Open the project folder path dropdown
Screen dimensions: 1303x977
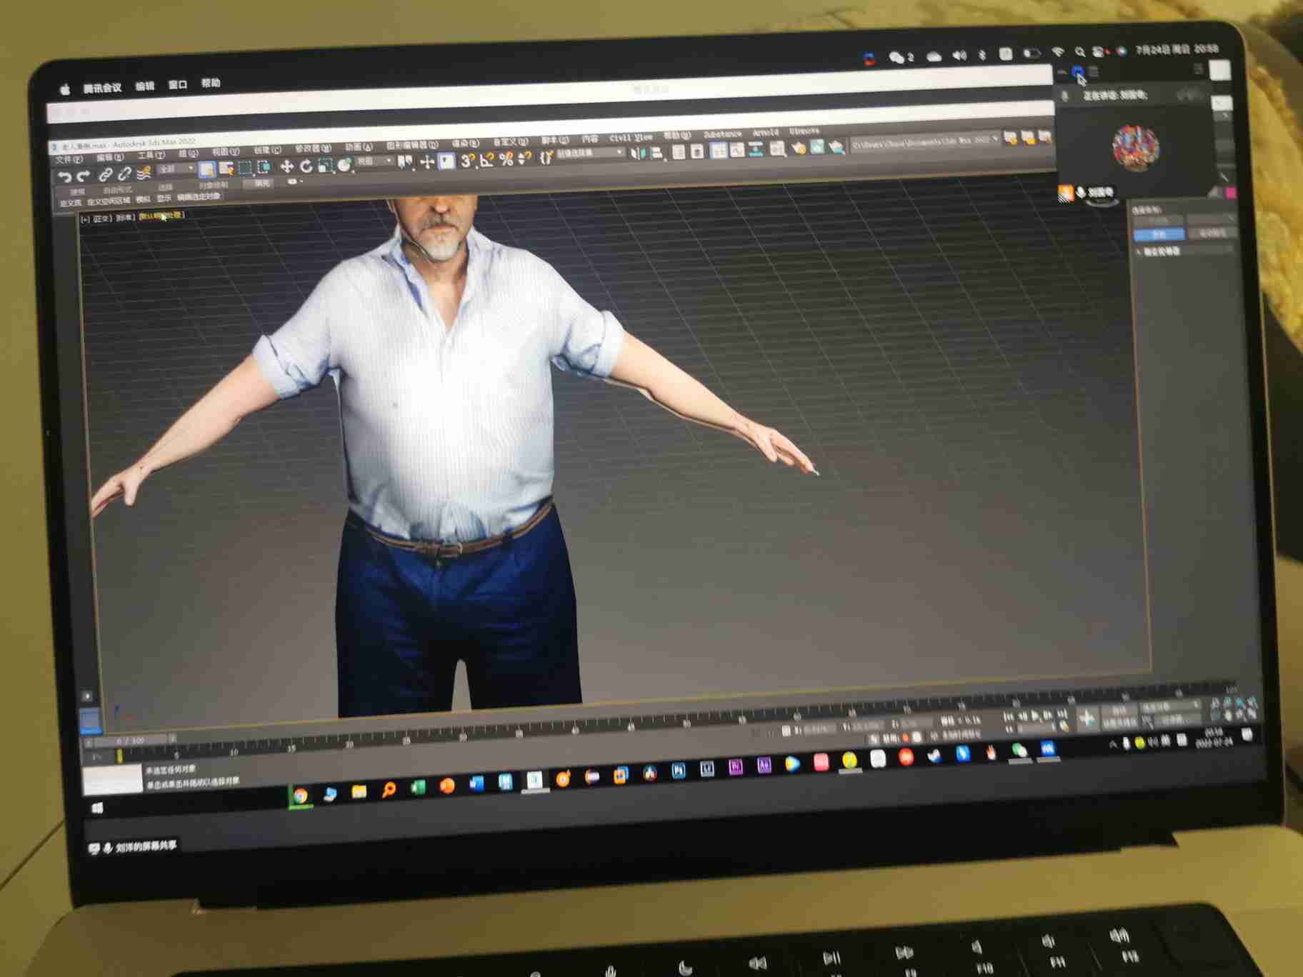pyautogui.click(x=925, y=143)
